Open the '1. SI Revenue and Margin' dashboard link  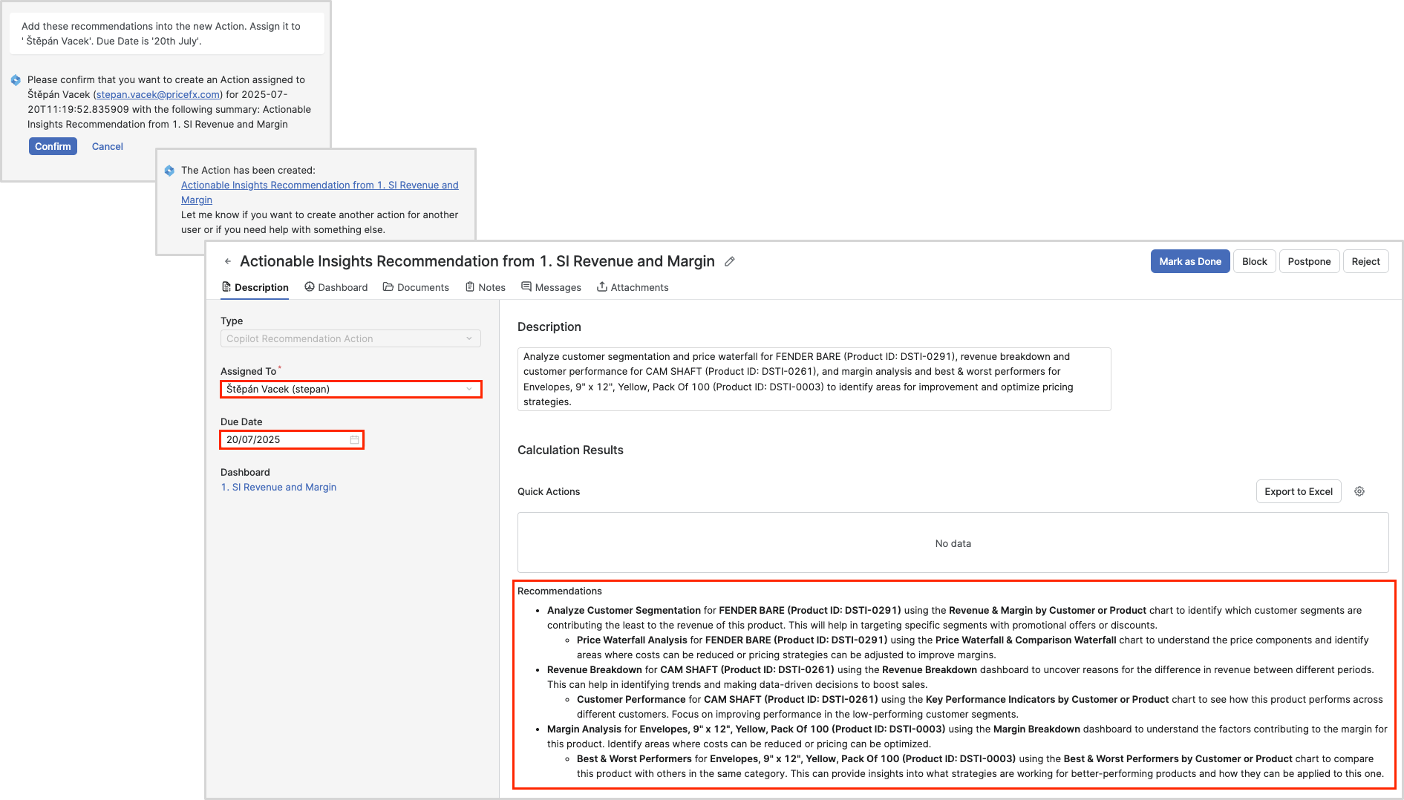pyautogui.click(x=278, y=487)
